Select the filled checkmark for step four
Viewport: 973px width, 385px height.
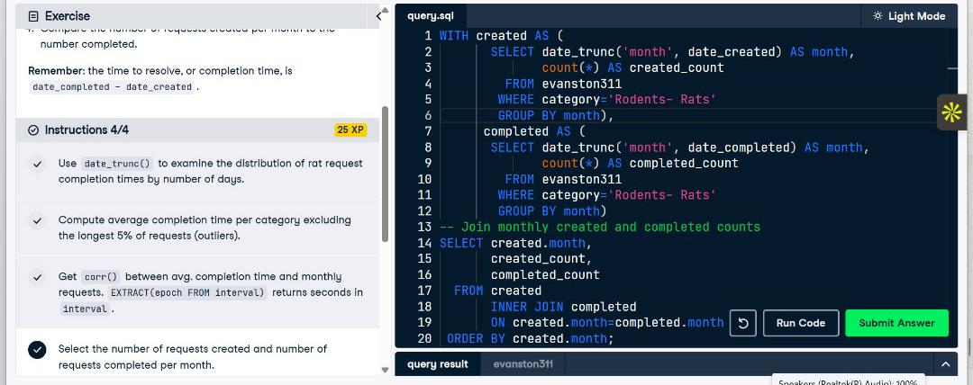tap(37, 349)
